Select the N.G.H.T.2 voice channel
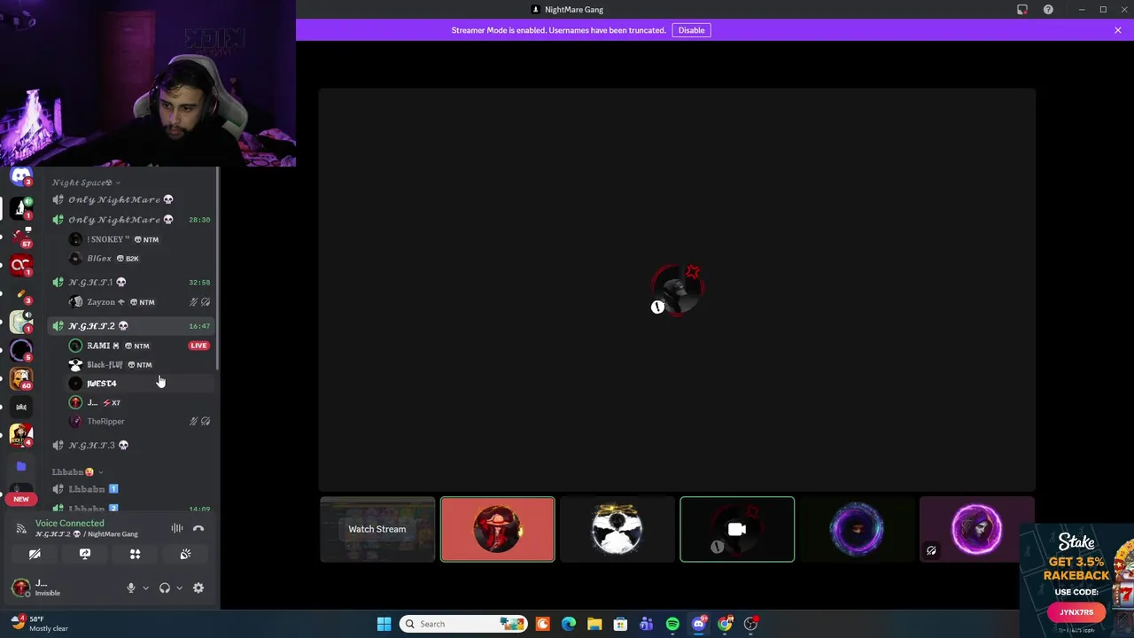 (x=131, y=326)
